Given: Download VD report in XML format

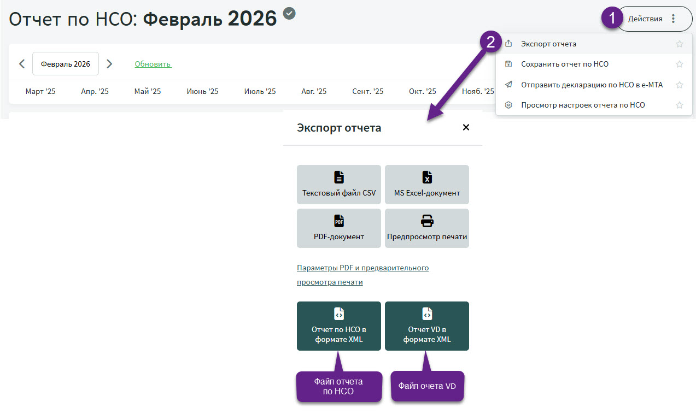Looking at the screenshot, I should click(x=426, y=326).
